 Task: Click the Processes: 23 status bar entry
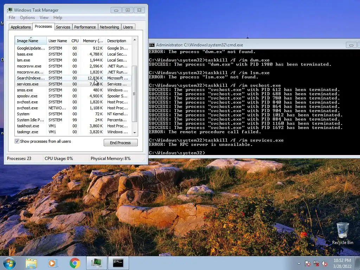tap(19, 159)
